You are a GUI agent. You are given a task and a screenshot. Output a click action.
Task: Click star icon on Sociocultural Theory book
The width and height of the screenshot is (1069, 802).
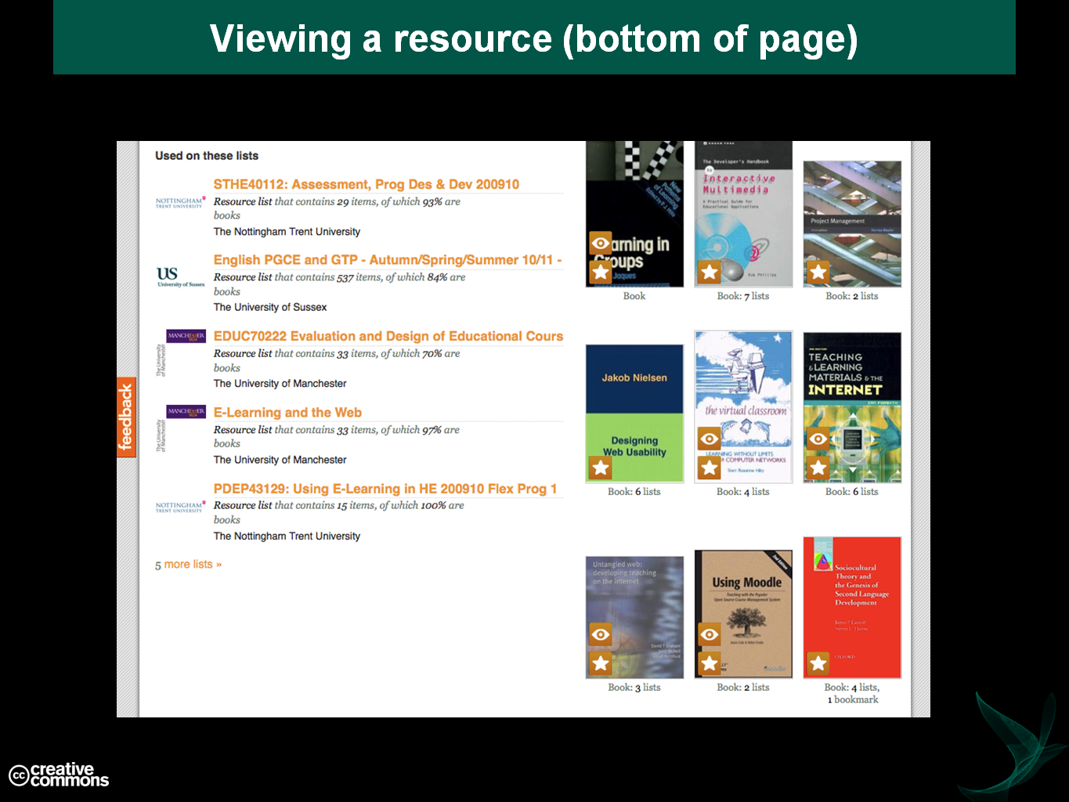click(x=818, y=664)
